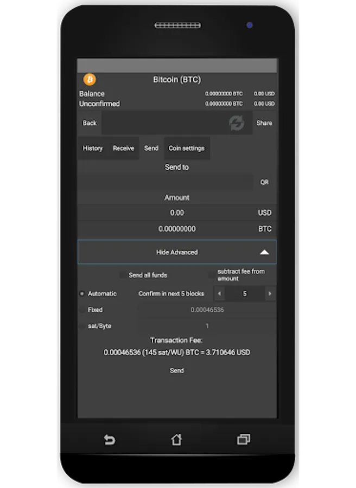Switch to the Receive tab

tap(123, 148)
